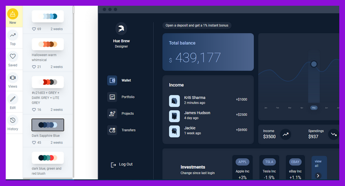Viewport: 345px width, 186px height.
Task: Click the Investments heading
Action: tap(193, 167)
